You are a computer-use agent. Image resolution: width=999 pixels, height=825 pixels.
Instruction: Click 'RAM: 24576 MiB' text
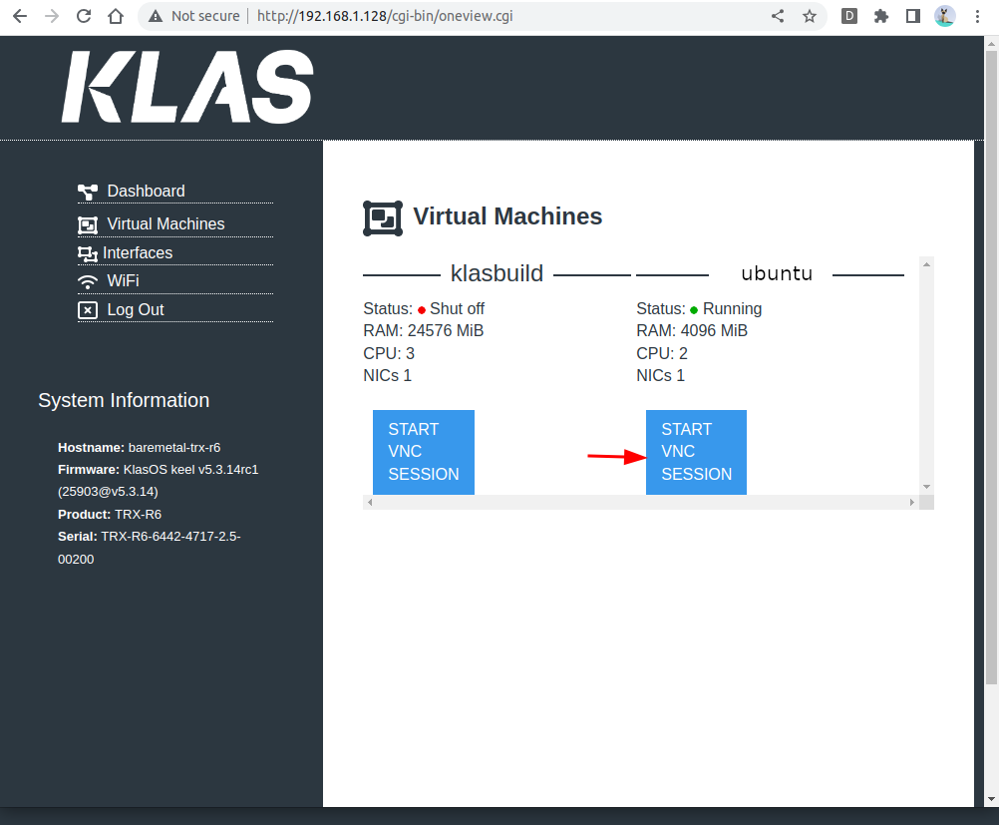[423, 330]
